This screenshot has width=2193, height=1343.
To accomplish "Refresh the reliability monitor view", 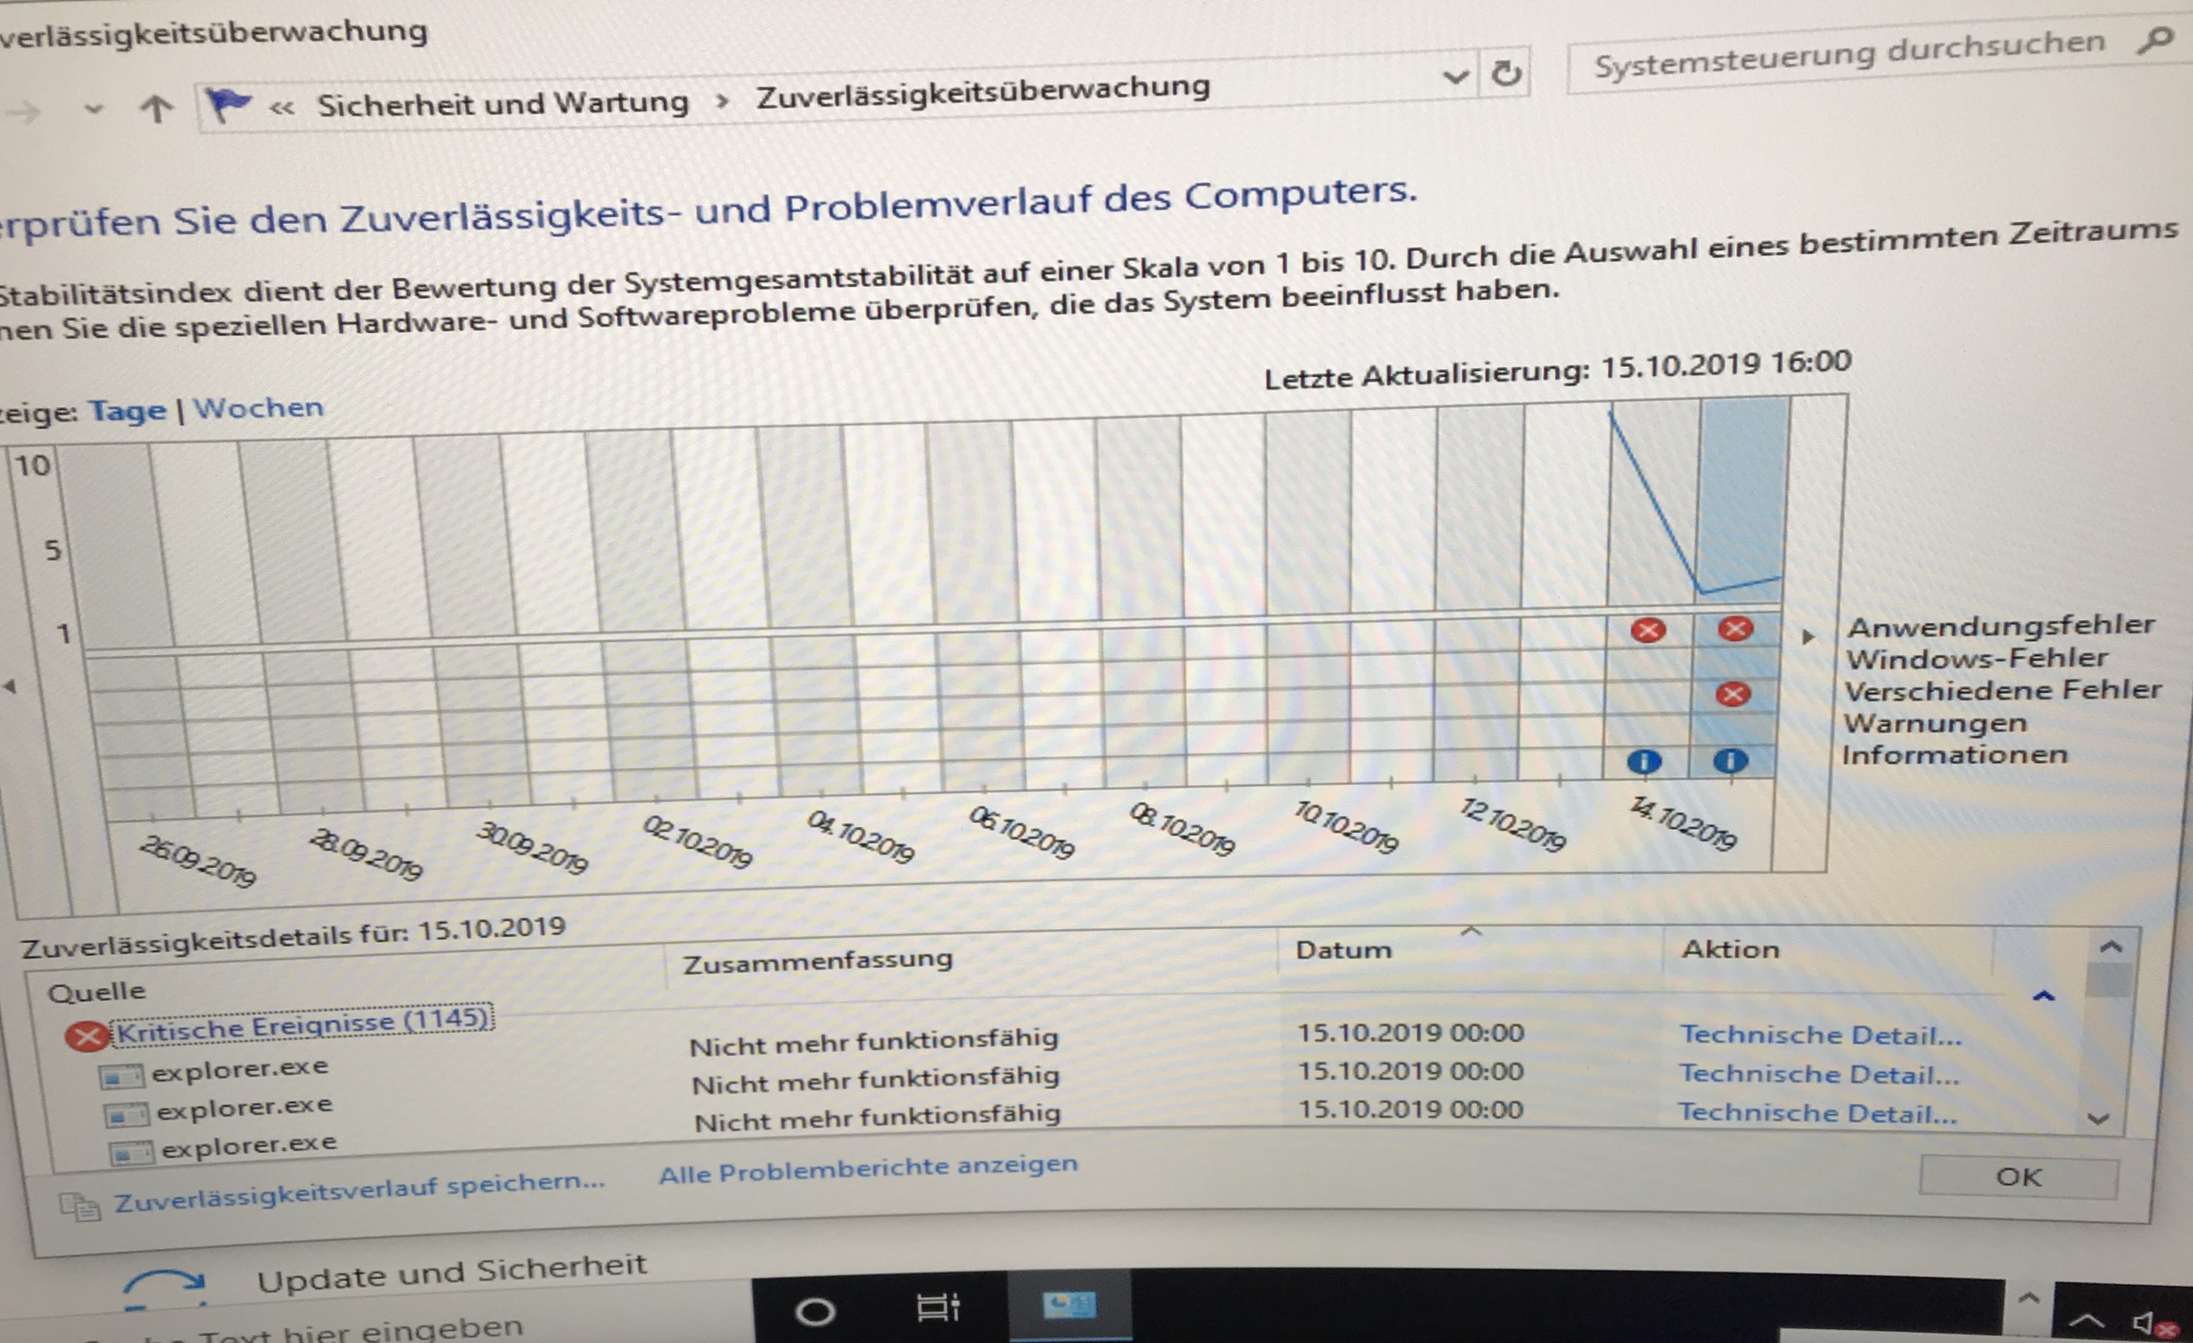I will point(1506,73).
